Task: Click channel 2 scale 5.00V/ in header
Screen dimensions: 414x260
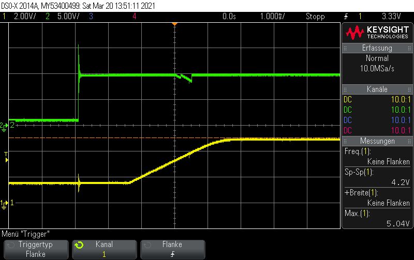Action: 68,17
